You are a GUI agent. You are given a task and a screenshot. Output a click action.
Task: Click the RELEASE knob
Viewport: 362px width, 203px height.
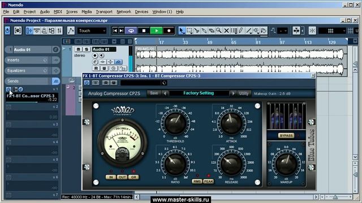(231, 164)
